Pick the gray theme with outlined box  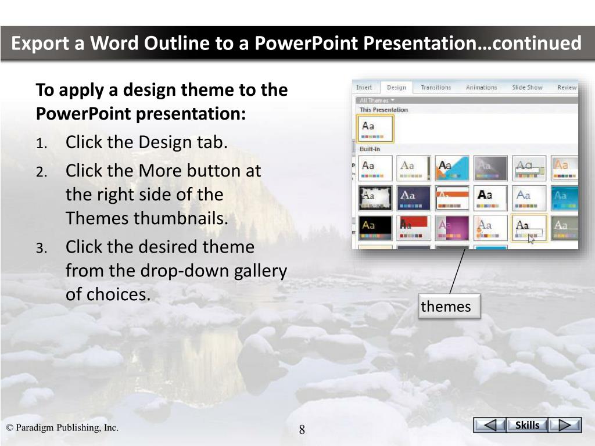tap(529, 168)
